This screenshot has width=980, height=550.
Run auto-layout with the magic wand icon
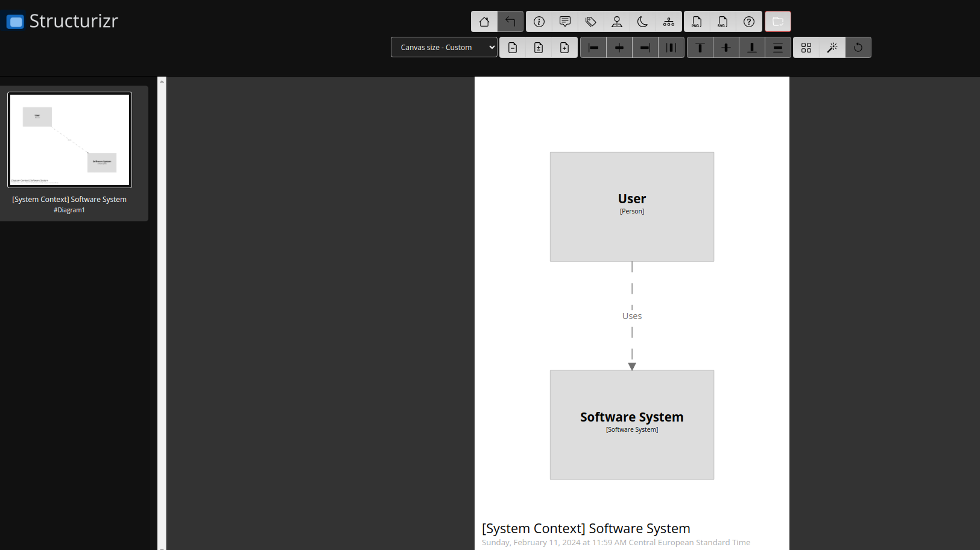tap(832, 47)
